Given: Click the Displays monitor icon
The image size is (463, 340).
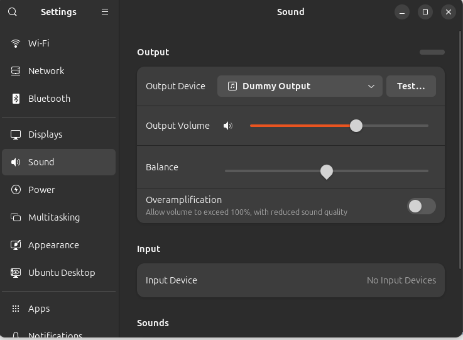Looking at the screenshot, I should (x=16, y=134).
